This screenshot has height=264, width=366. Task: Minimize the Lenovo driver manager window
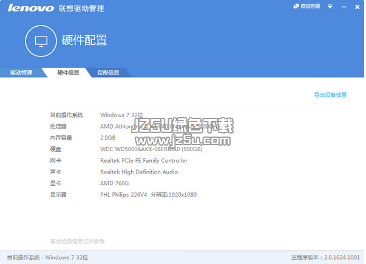[x=344, y=7]
